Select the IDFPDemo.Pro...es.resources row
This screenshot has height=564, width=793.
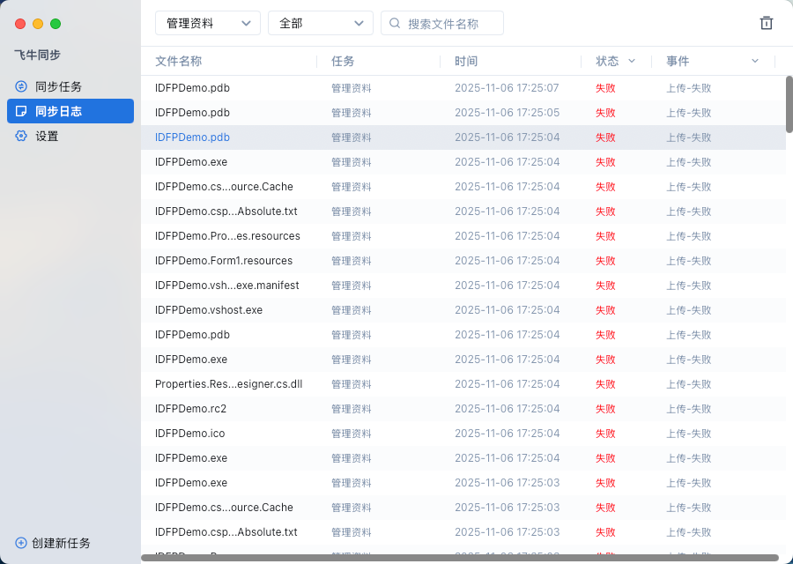click(463, 235)
